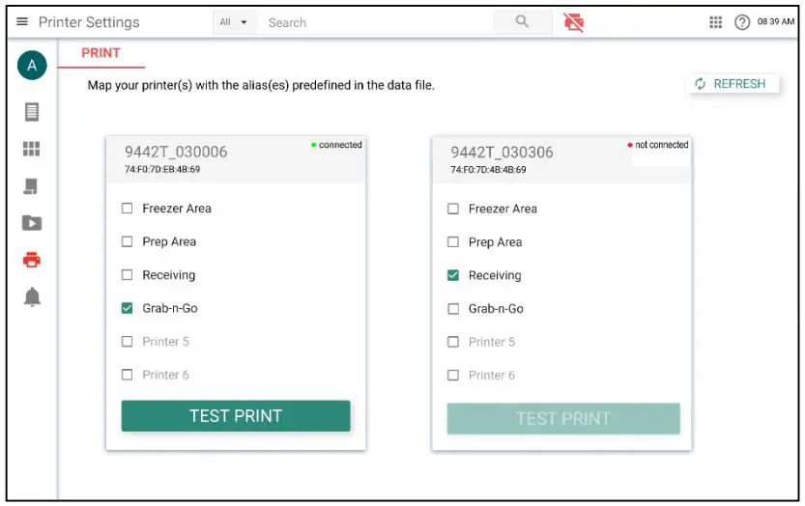
Task: Uncheck Receiving for printer 9442T_030306
Action: click(453, 276)
